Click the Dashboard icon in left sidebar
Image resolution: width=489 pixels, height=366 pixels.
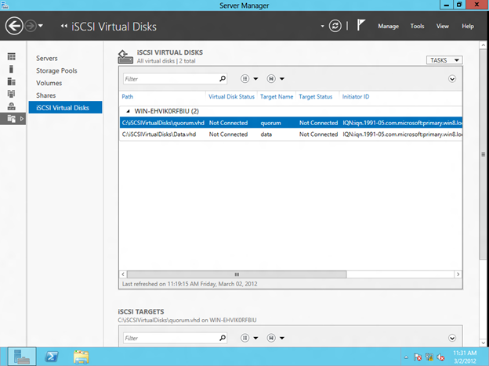coord(12,57)
